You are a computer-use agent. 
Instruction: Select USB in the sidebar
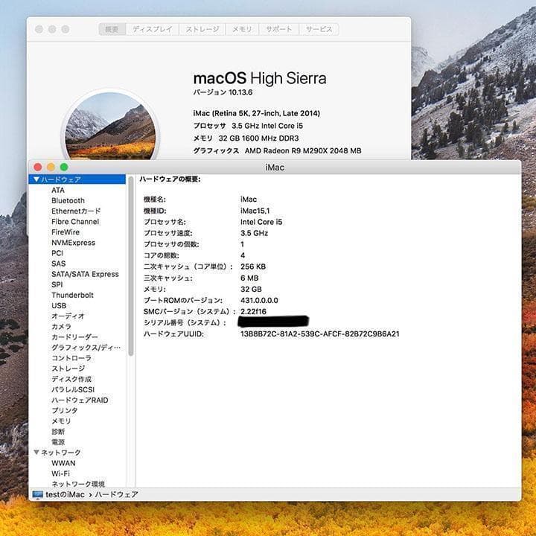point(59,306)
